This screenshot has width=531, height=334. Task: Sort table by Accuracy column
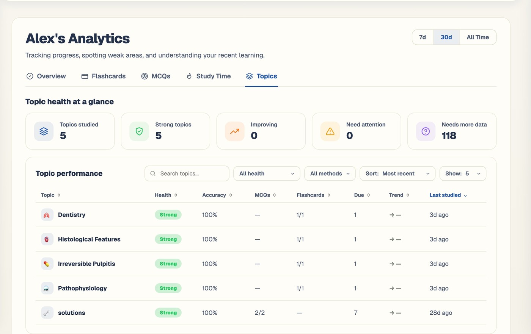pyautogui.click(x=217, y=195)
